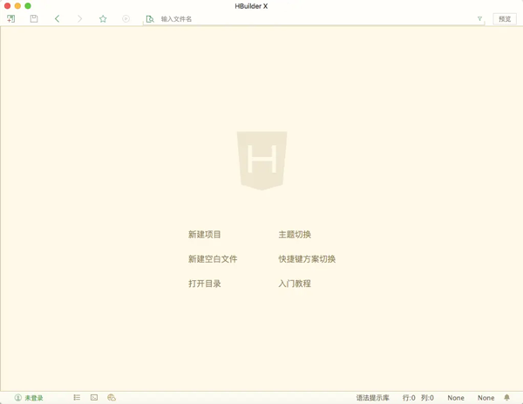
Task: Click the globe browser icon in the status bar
Action: 112,397
